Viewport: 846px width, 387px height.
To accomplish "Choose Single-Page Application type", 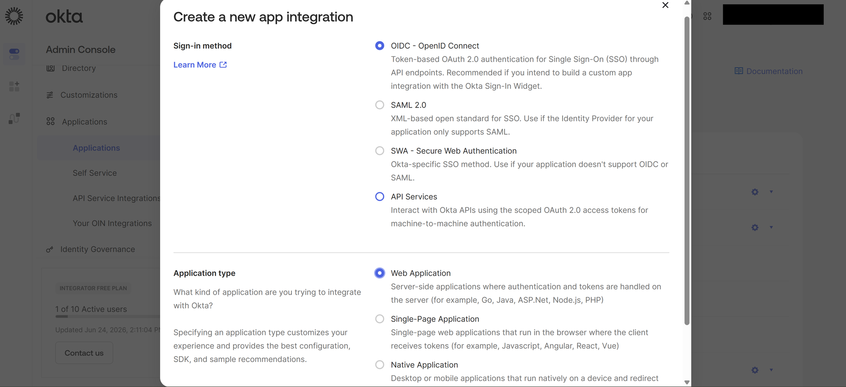I will [x=380, y=319].
